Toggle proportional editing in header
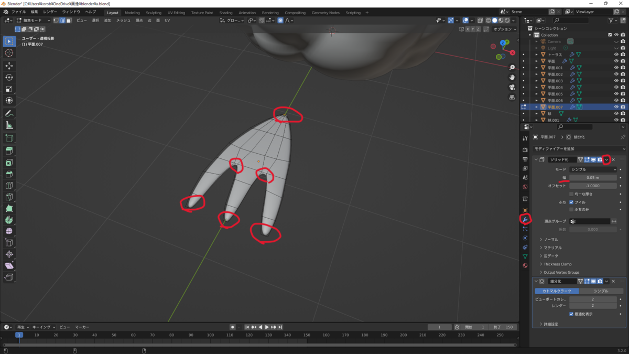The width and height of the screenshot is (629, 354). pos(280,20)
